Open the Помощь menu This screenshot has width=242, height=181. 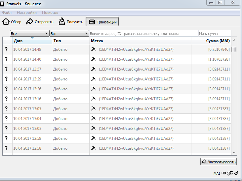(50, 13)
